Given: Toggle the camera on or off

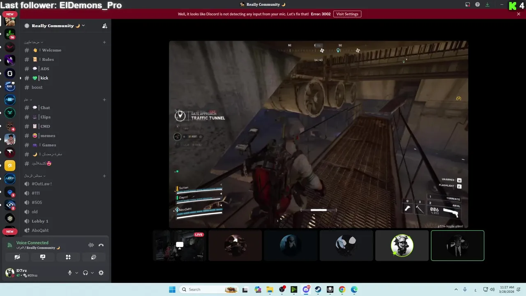Looking at the screenshot, I should tap(17, 257).
